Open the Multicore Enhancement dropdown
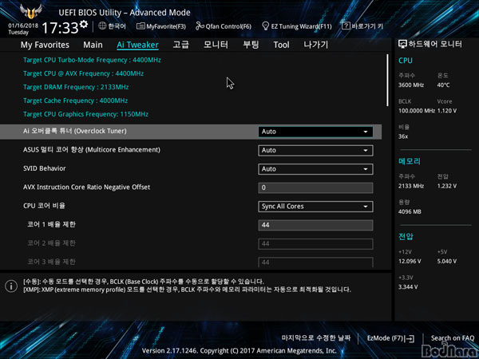 (x=315, y=150)
